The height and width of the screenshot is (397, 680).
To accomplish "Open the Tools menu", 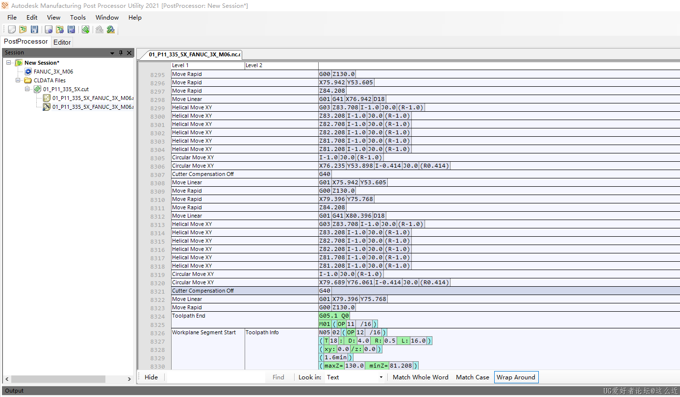I will (x=78, y=17).
